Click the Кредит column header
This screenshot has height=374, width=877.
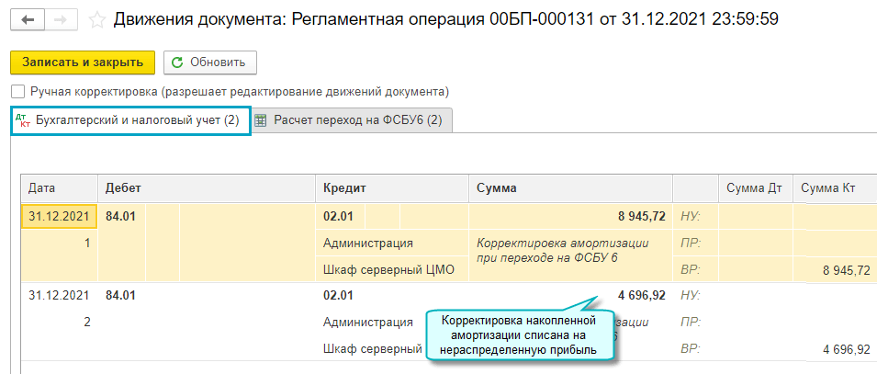344,188
